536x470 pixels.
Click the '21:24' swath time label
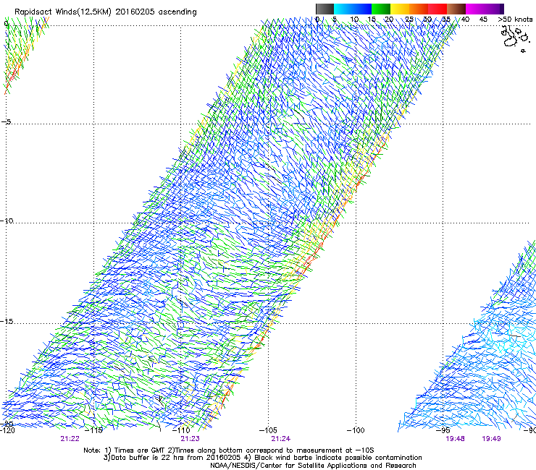click(280, 439)
